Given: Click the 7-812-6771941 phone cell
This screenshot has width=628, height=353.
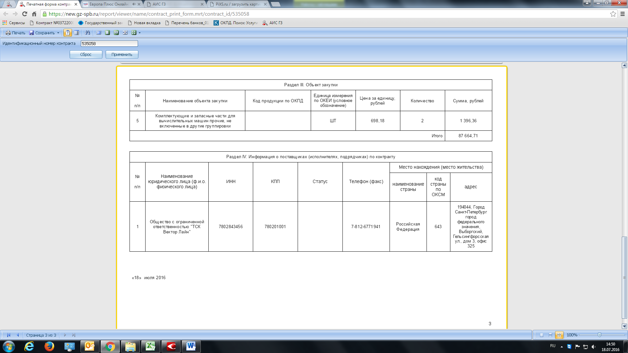Looking at the screenshot, I should (x=366, y=227).
